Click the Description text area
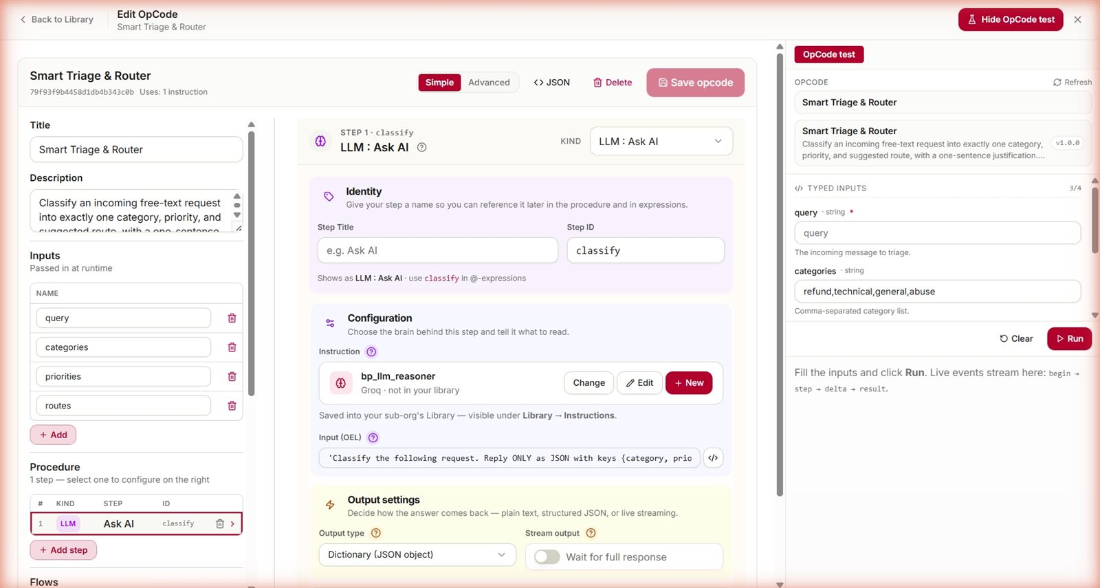This screenshot has height=588, width=1100. (x=136, y=210)
